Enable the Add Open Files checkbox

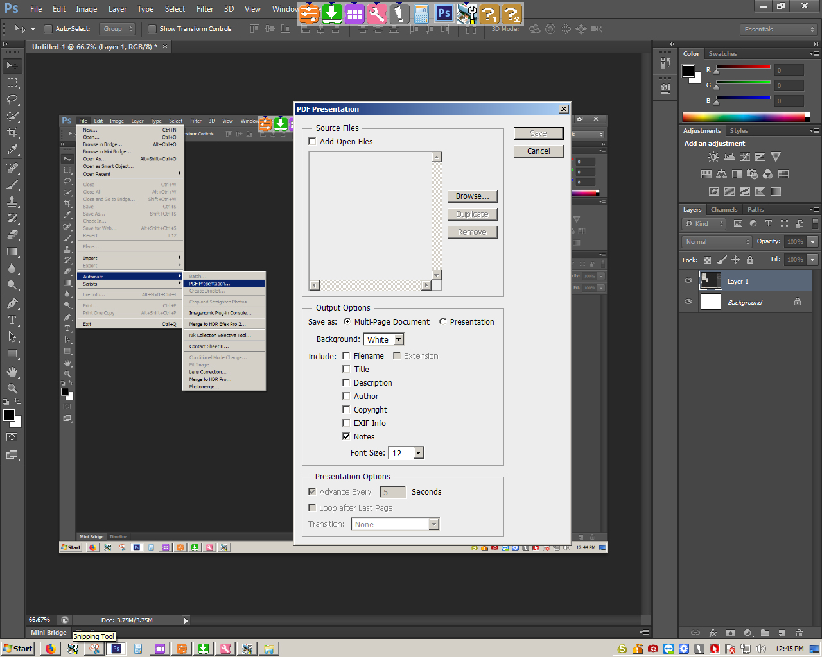(312, 141)
